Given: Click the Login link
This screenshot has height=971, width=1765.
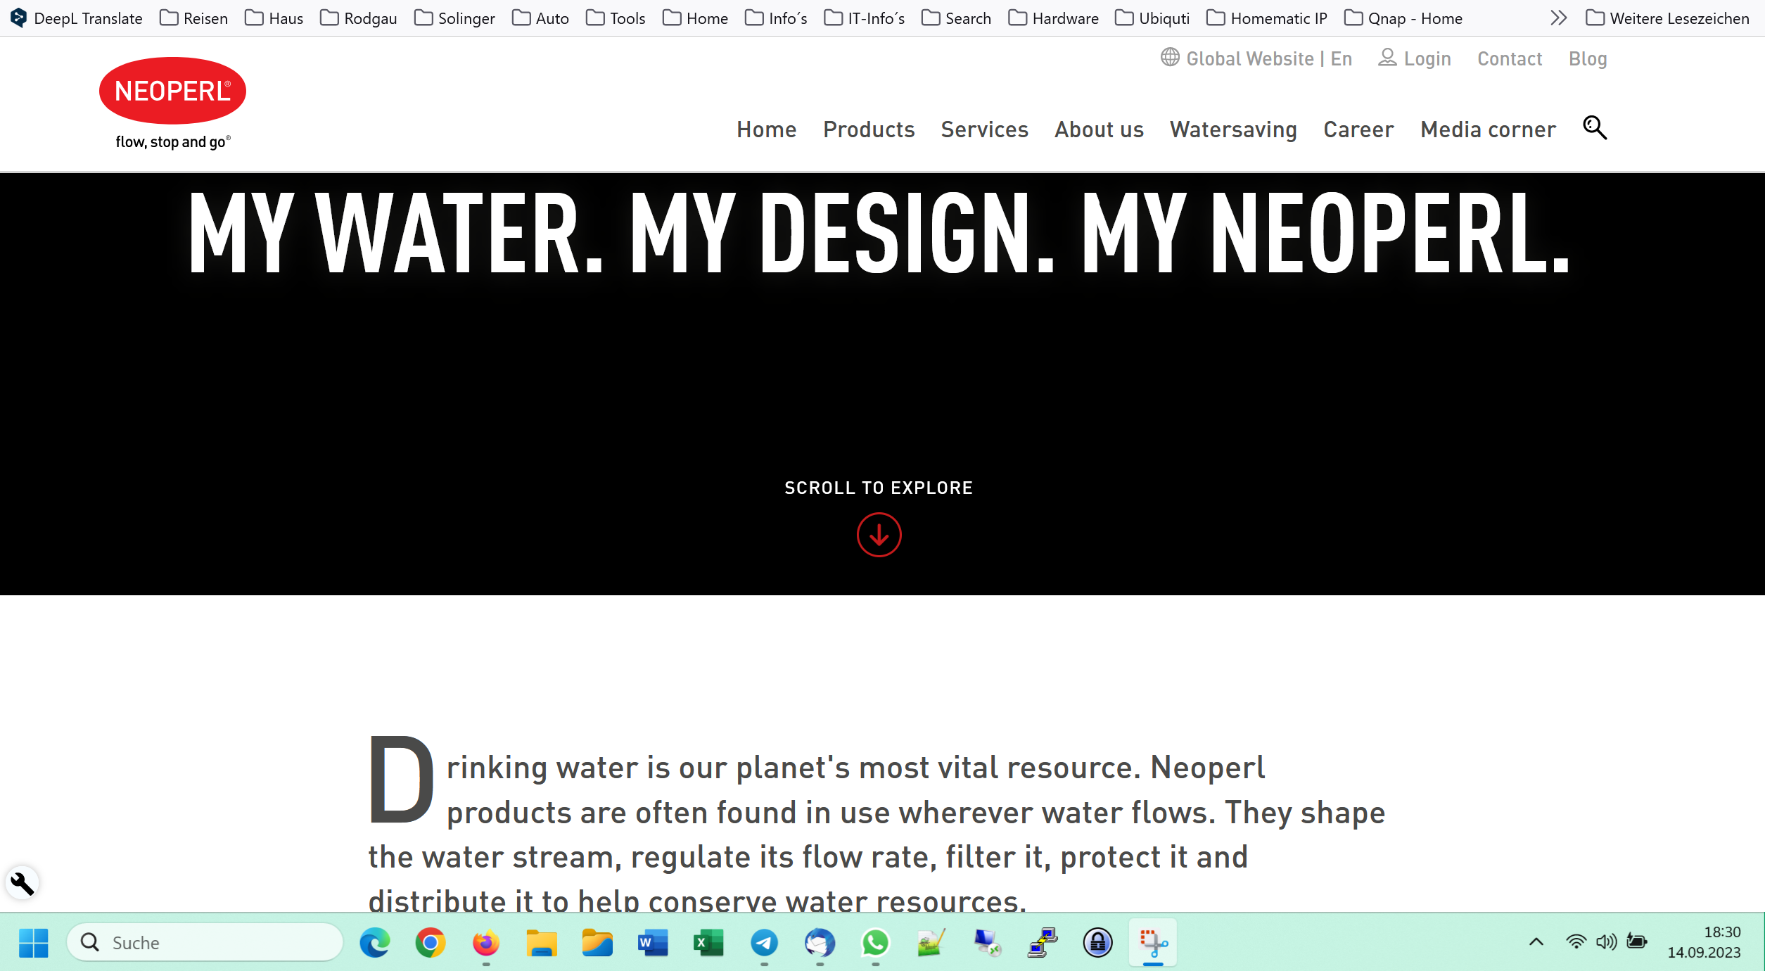Looking at the screenshot, I should [1415, 58].
